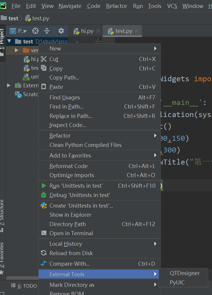
Task: Expand the venv folder
Action: (x=17, y=50)
